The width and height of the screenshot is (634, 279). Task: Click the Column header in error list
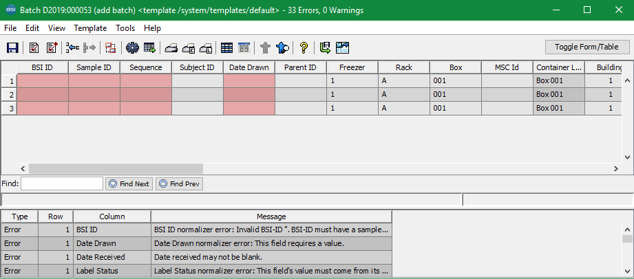(x=112, y=216)
